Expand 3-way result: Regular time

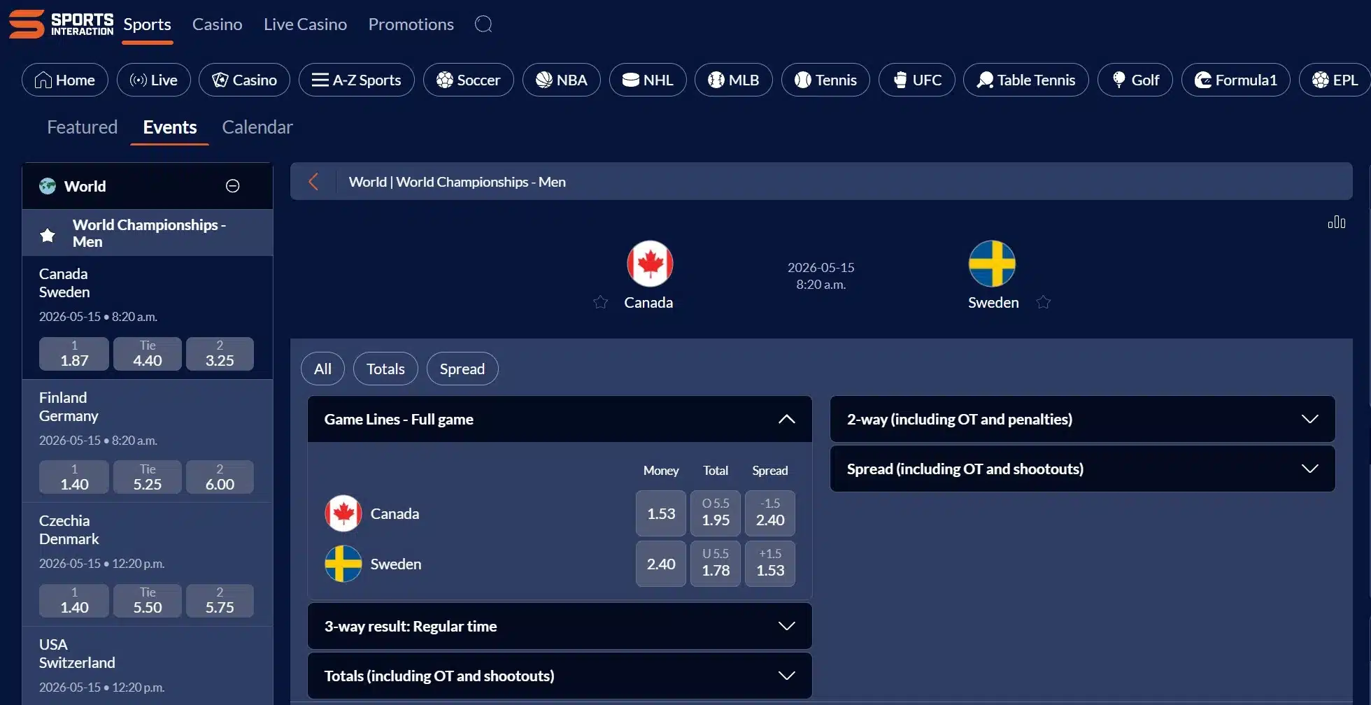pyautogui.click(x=560, y=626)
